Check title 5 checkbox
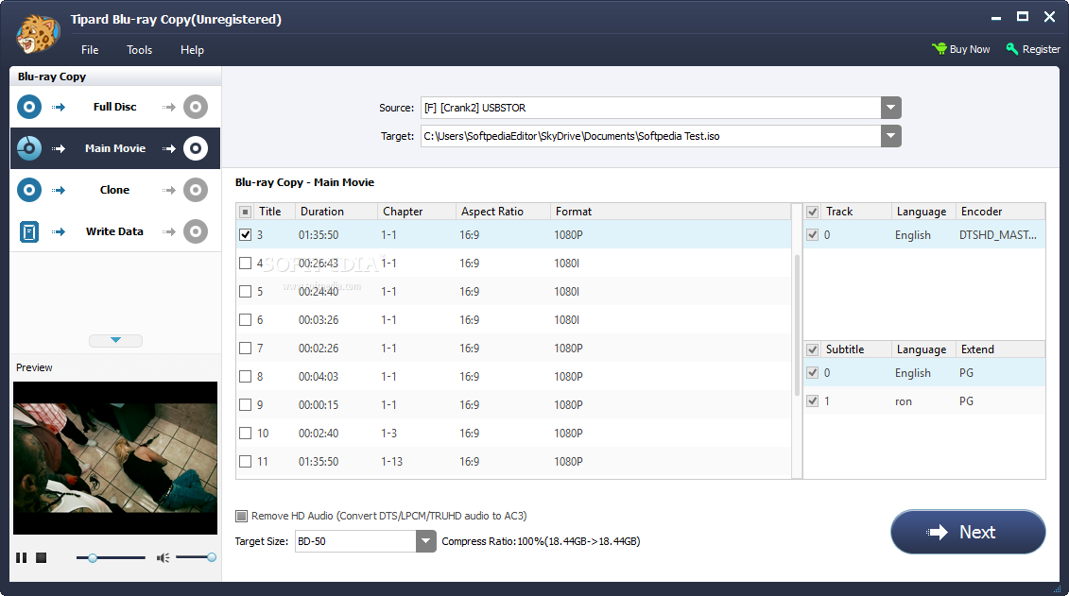This screenshot has width=1069, height=596. [246, 292]
